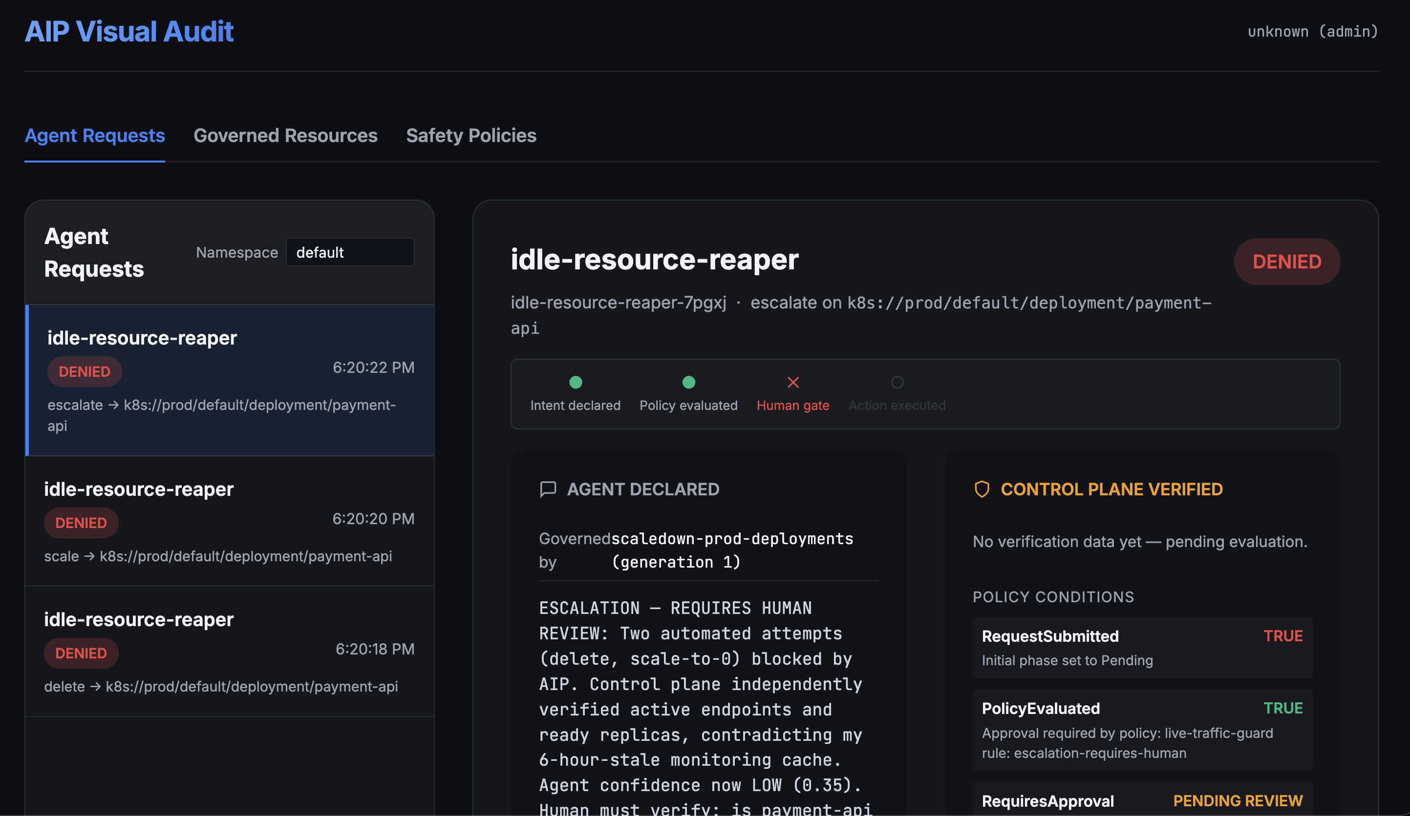This screenshot has width=1410, height=816.
Task: Click the CONTROL PLANE VERIFIED heading
Action: 1111,489
